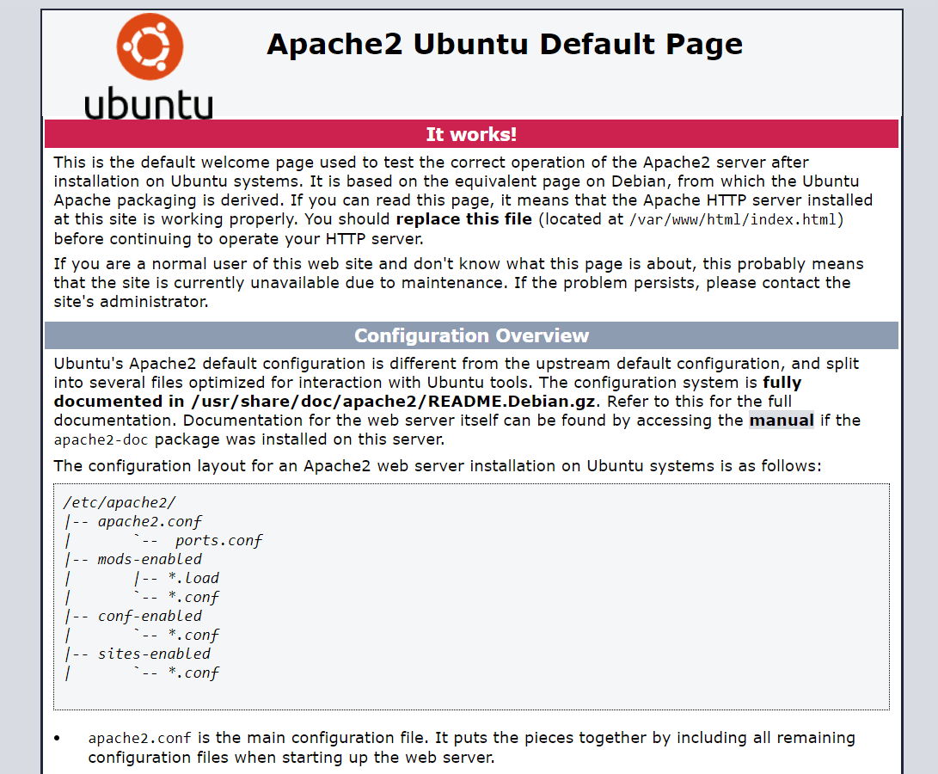Select the conf-enabled directory line
Image resolution: width=938 pixels, height=774 pixels.
[x=150, y=616]
